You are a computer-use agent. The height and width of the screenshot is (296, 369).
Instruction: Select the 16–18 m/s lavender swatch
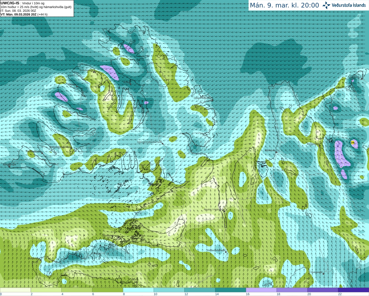pos(261,290)
